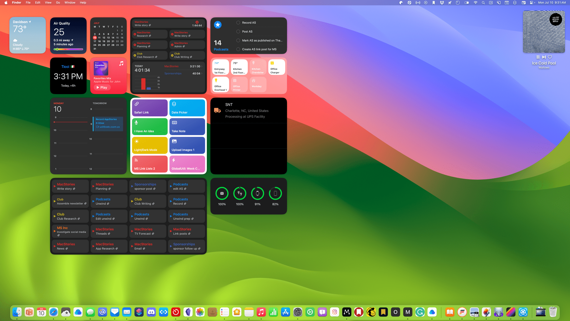This screenshot has height=321, width=570.
Task: Open the File menu
Action: (28, 3)
